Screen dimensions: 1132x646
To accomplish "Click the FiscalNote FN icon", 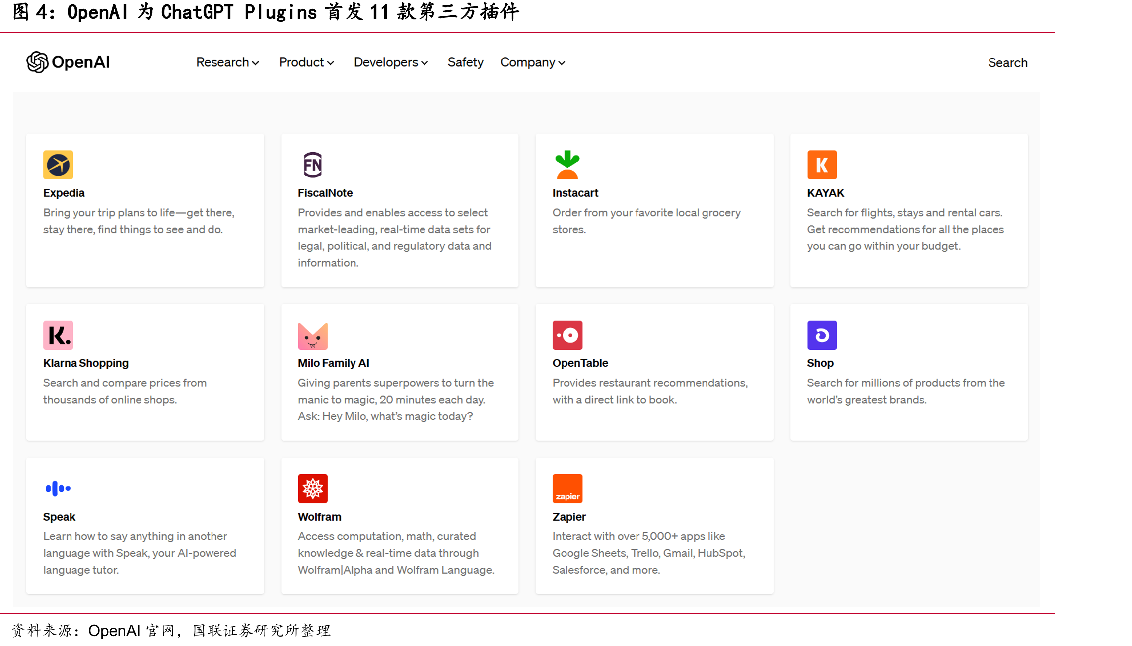I will tap(313, 165).
